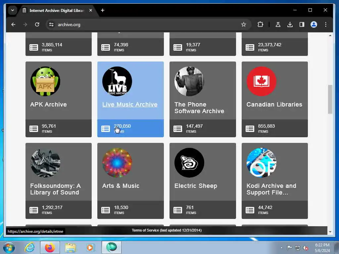339x254 pixels.
Task: Open Windows Explorer folder in taskbar
Action: tap(71, 248)
